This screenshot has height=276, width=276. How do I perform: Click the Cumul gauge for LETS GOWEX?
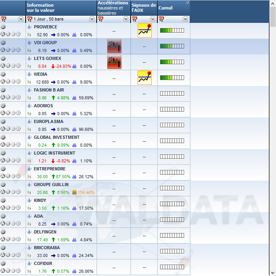point(172,62)
